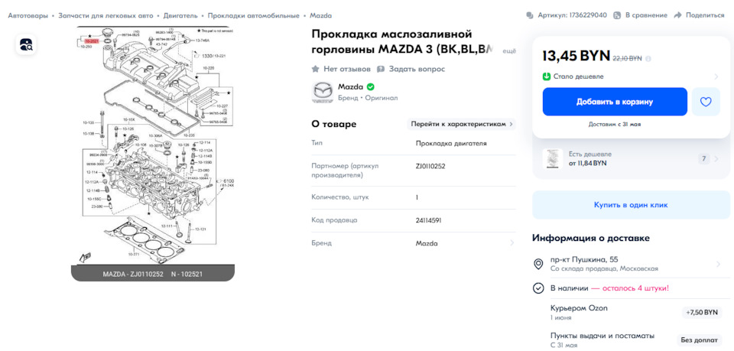Viewport: 734px width, 351px height.
Task: Open Есть дешевле offers chevron
Action: [716, 159]
